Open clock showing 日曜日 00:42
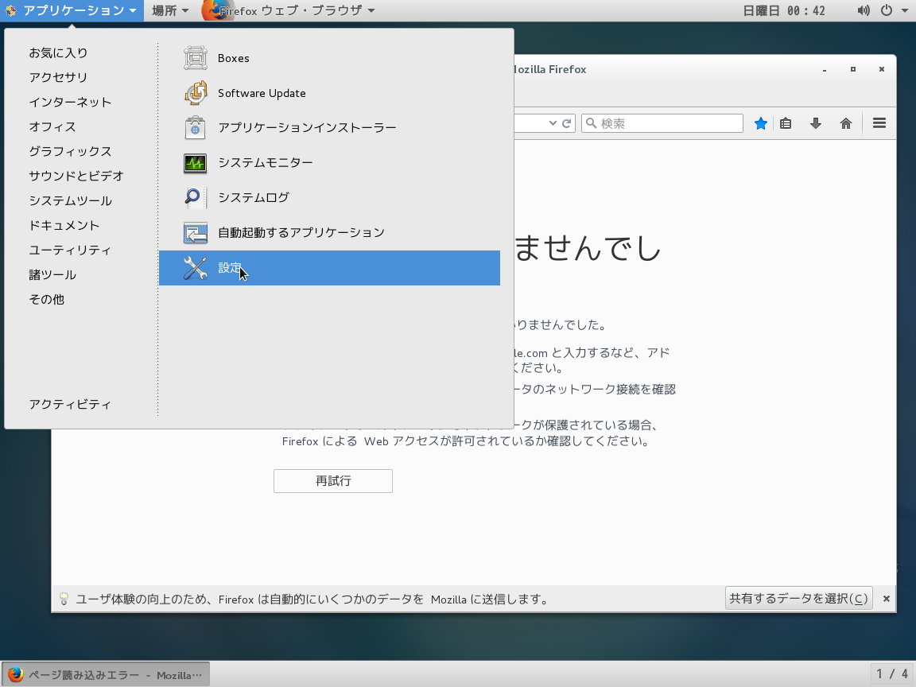This screenshot has height=687, width=916. point(784,10)
